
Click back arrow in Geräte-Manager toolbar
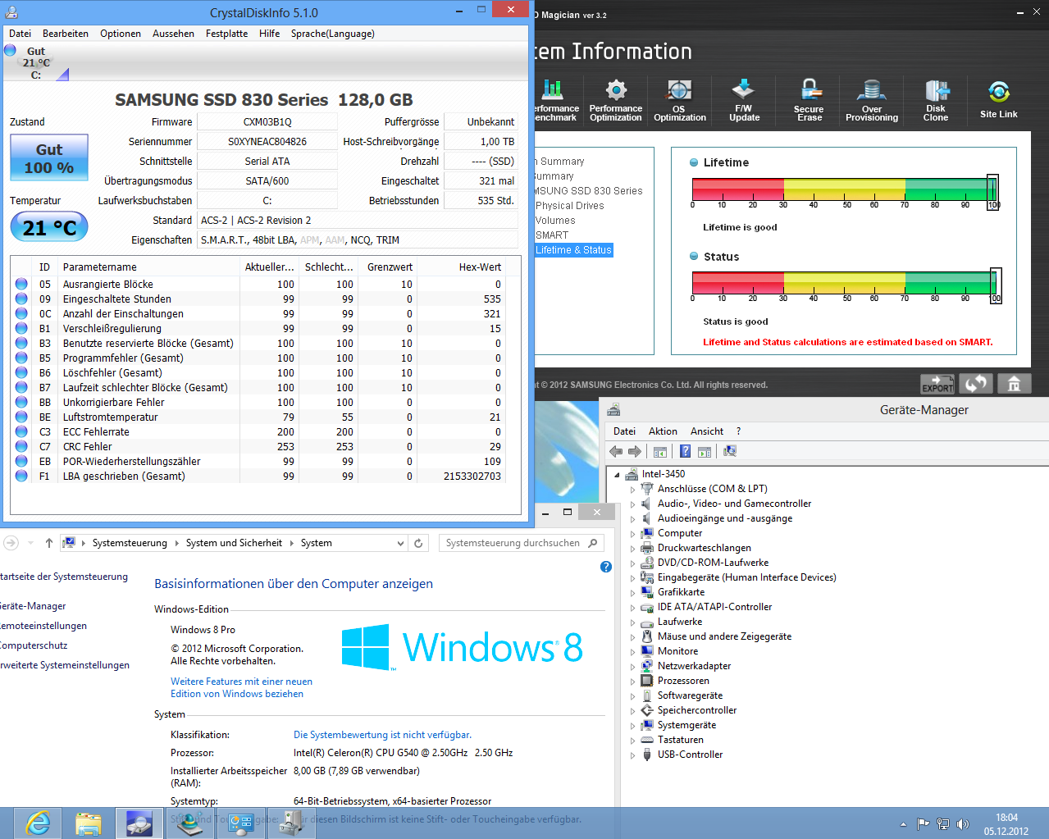[616, 451]
